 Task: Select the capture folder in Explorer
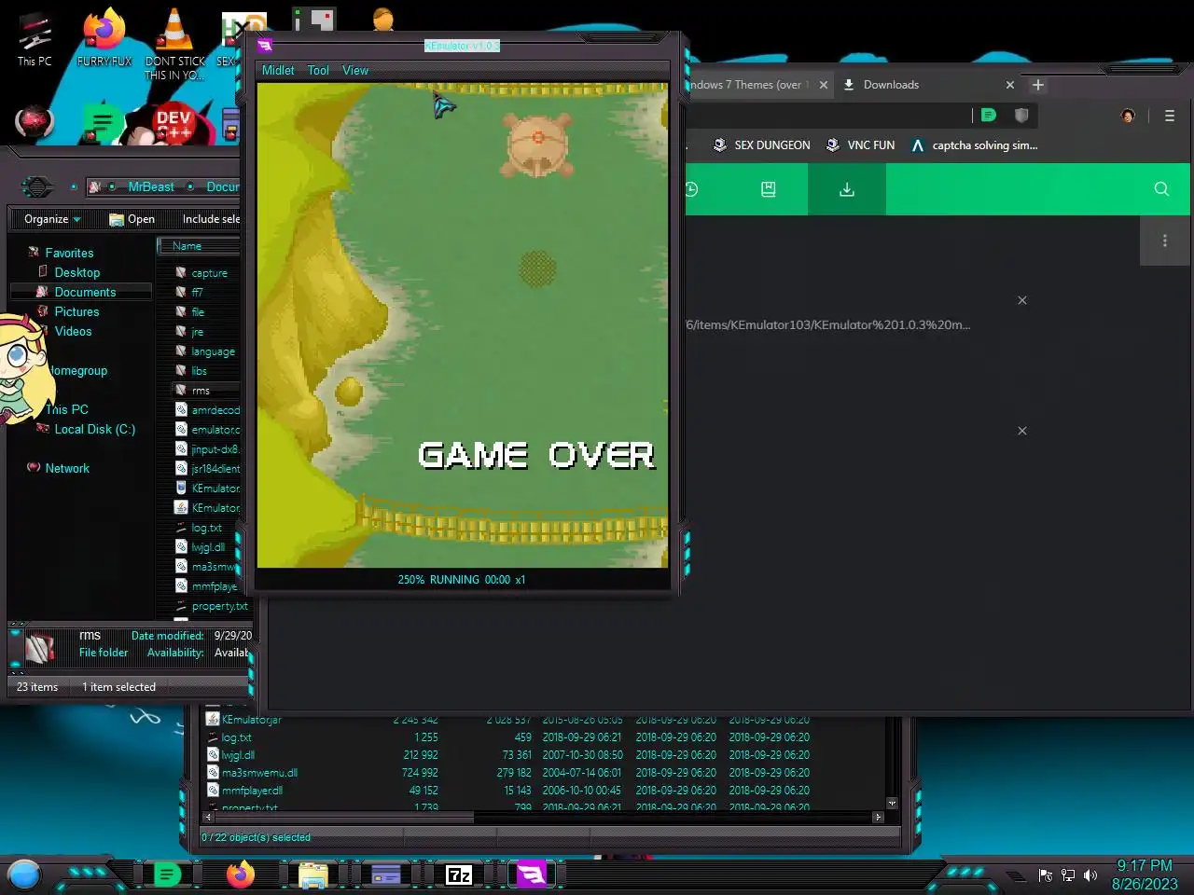pos(207,273)
